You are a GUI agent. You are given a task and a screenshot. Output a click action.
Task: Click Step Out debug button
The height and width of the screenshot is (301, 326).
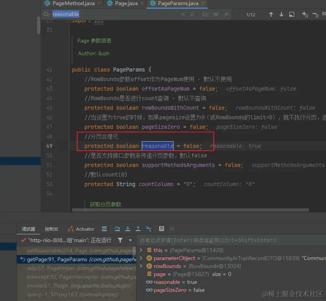(x=138, y=229)
